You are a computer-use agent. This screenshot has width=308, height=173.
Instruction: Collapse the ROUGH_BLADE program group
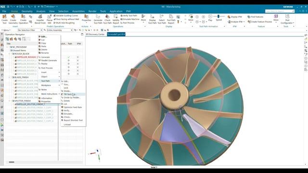9,54
